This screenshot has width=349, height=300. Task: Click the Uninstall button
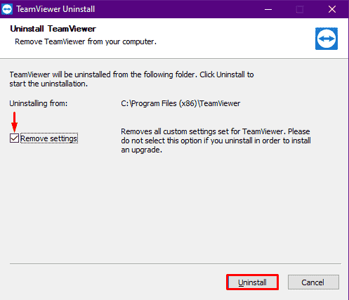coord(252,282)
